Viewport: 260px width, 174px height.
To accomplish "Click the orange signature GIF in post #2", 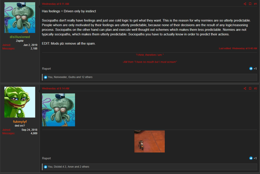I will tap(149, 141).
